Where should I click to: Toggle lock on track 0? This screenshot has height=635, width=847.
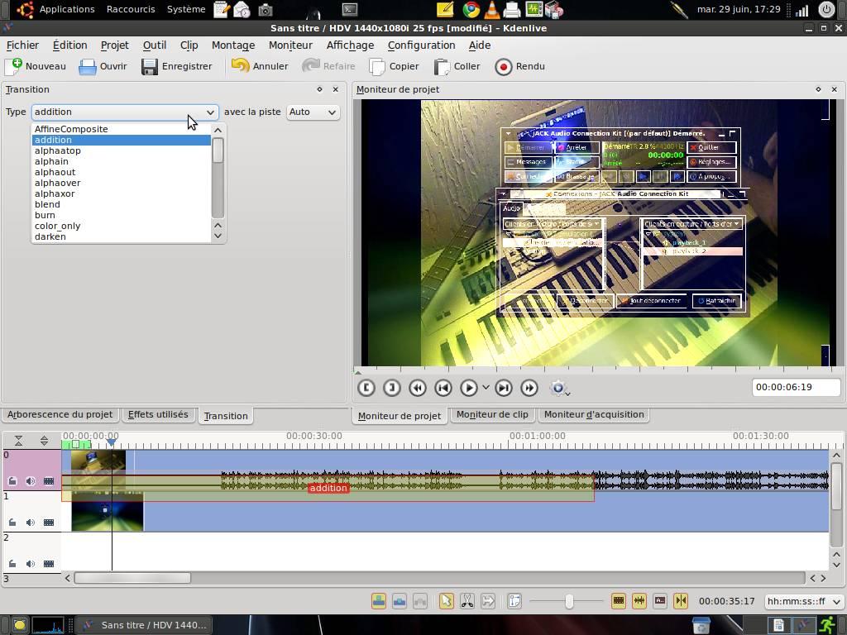click(x=12, y=481)
